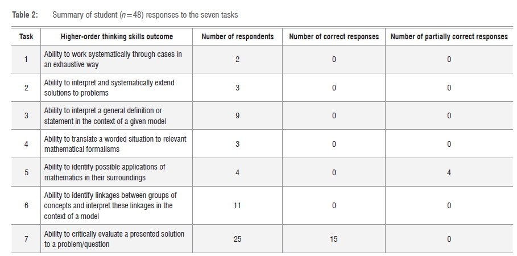This screenshot has height=256, width=517.
Task: Select the Higher-order thinking skills outcome header
Action: coord(117,36)
